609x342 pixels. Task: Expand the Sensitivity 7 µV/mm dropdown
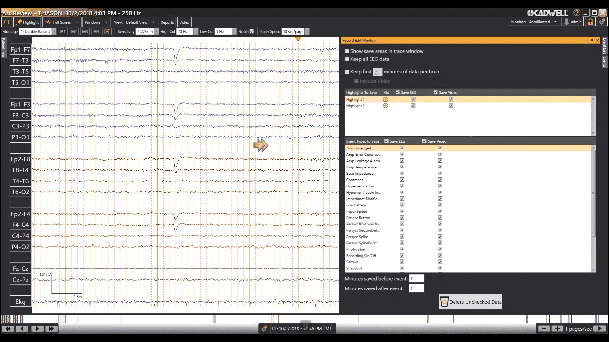tap(156, 31)
